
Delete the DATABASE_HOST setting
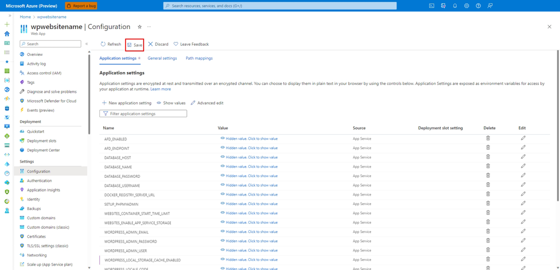click(x=488, y=157)
